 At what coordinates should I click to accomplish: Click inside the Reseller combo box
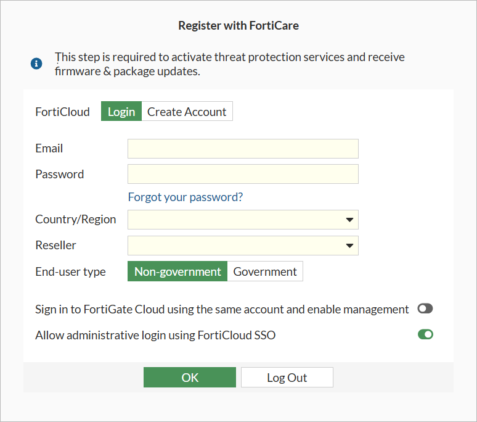click(234, 246)
